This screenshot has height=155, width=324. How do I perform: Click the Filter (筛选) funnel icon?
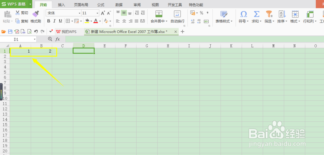[269, 14]
